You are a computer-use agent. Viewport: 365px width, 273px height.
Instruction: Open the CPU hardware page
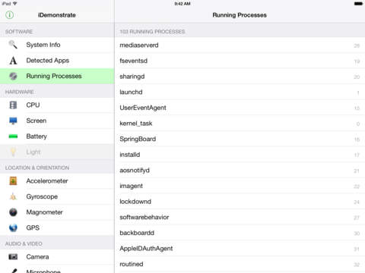[57, 105]
